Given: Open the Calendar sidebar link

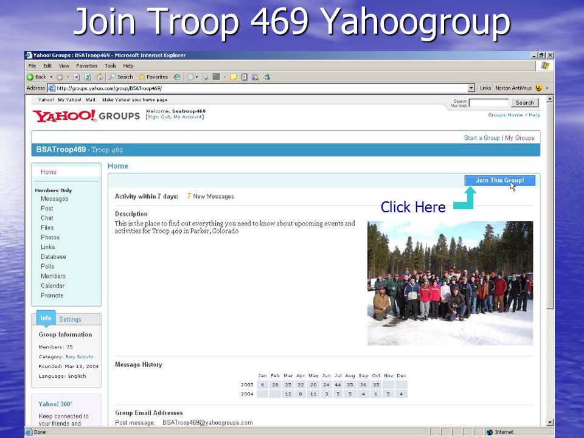Looking at the screenshot, I should click(x=52, y=286).
